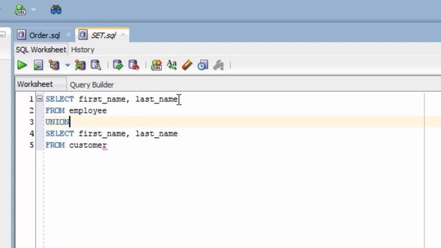Click the SQL connection icon in top toolbar
441x248 pixels.
click(x=21, y=10)
